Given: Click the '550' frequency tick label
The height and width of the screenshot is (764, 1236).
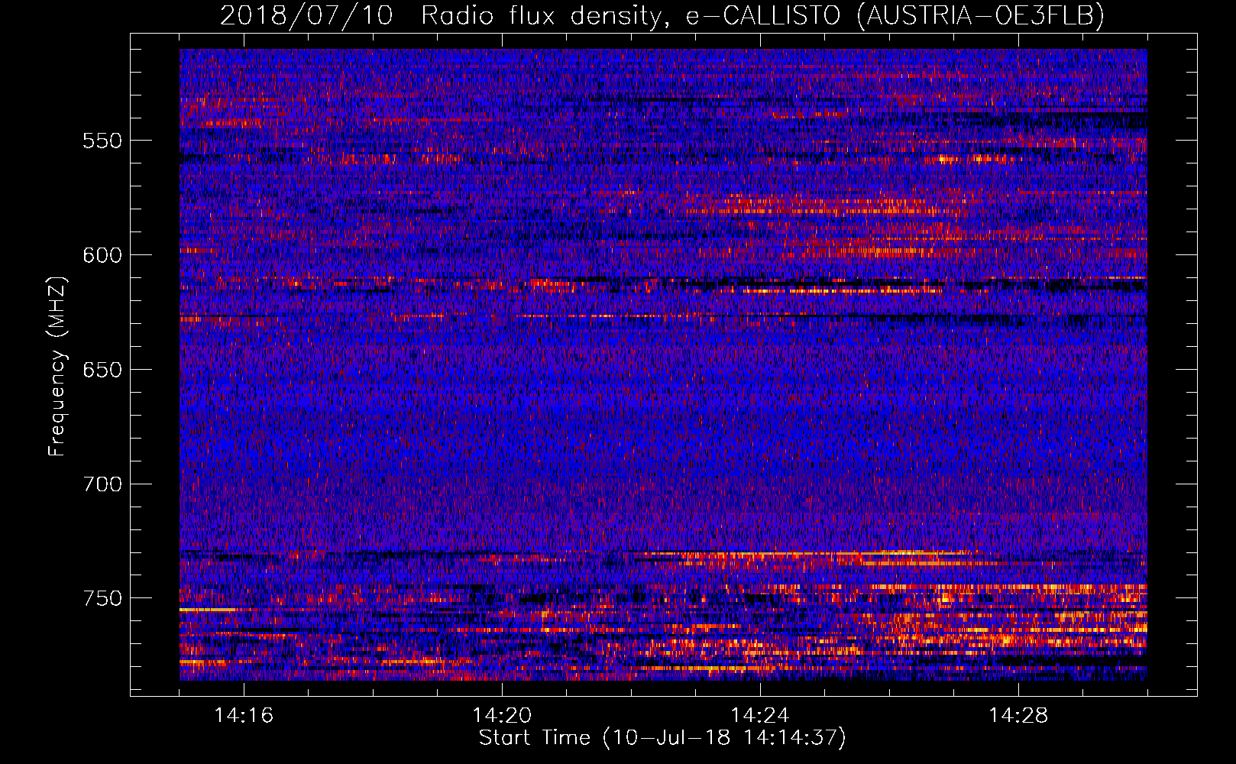Looking at the screenshot, I should 102,141.
